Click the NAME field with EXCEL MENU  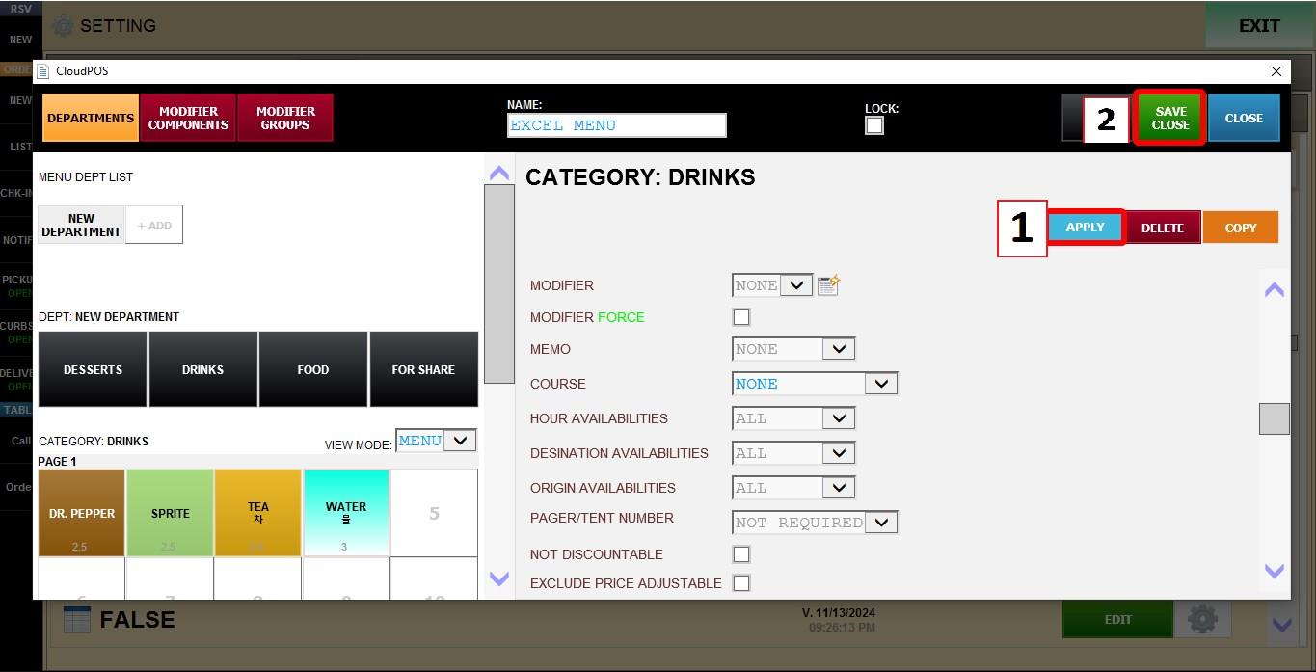pyautogui.click(x=617, y=125)
